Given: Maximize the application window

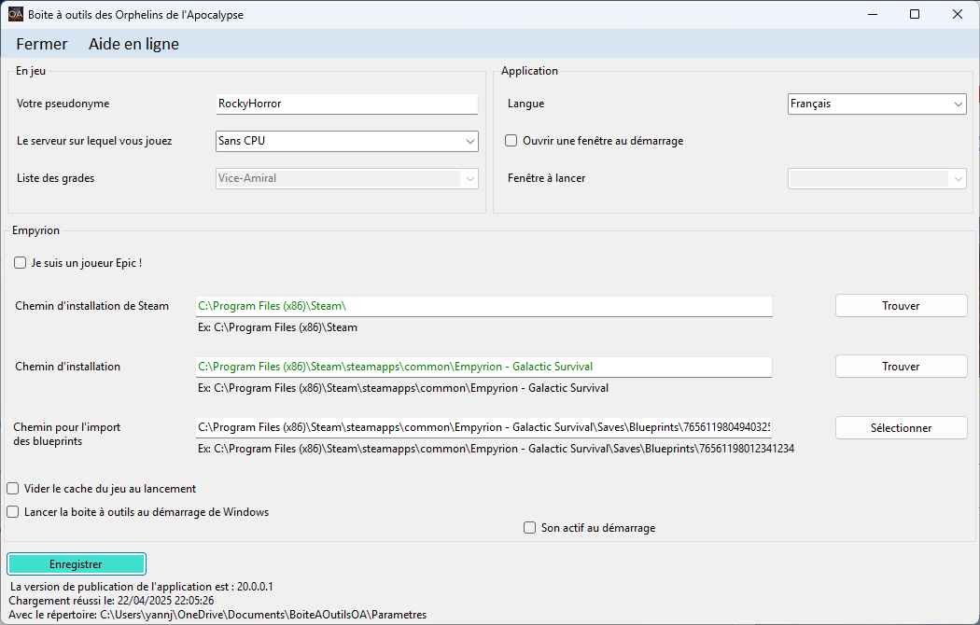Looking at the screenshot, I should point(915,14).
